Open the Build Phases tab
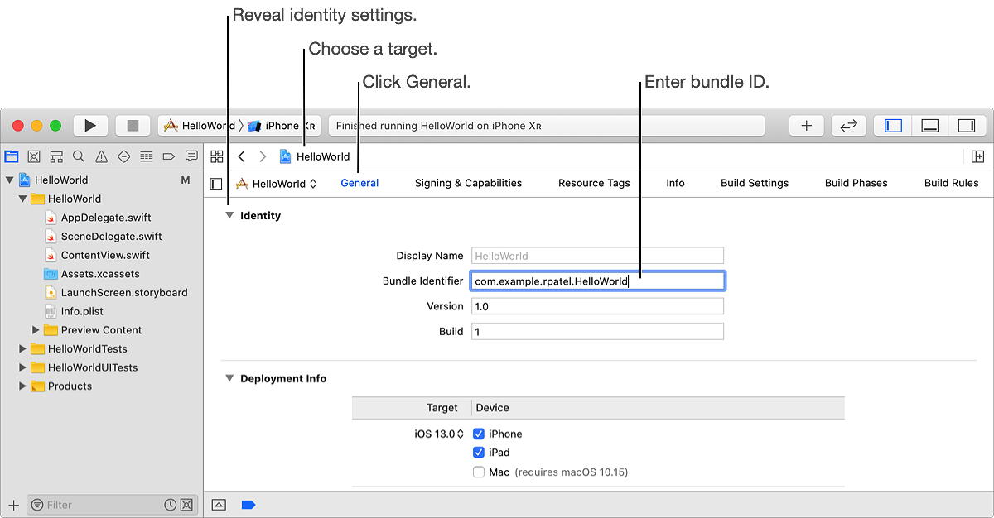Viewport: 994px width, 518px height. coord(856,183)
